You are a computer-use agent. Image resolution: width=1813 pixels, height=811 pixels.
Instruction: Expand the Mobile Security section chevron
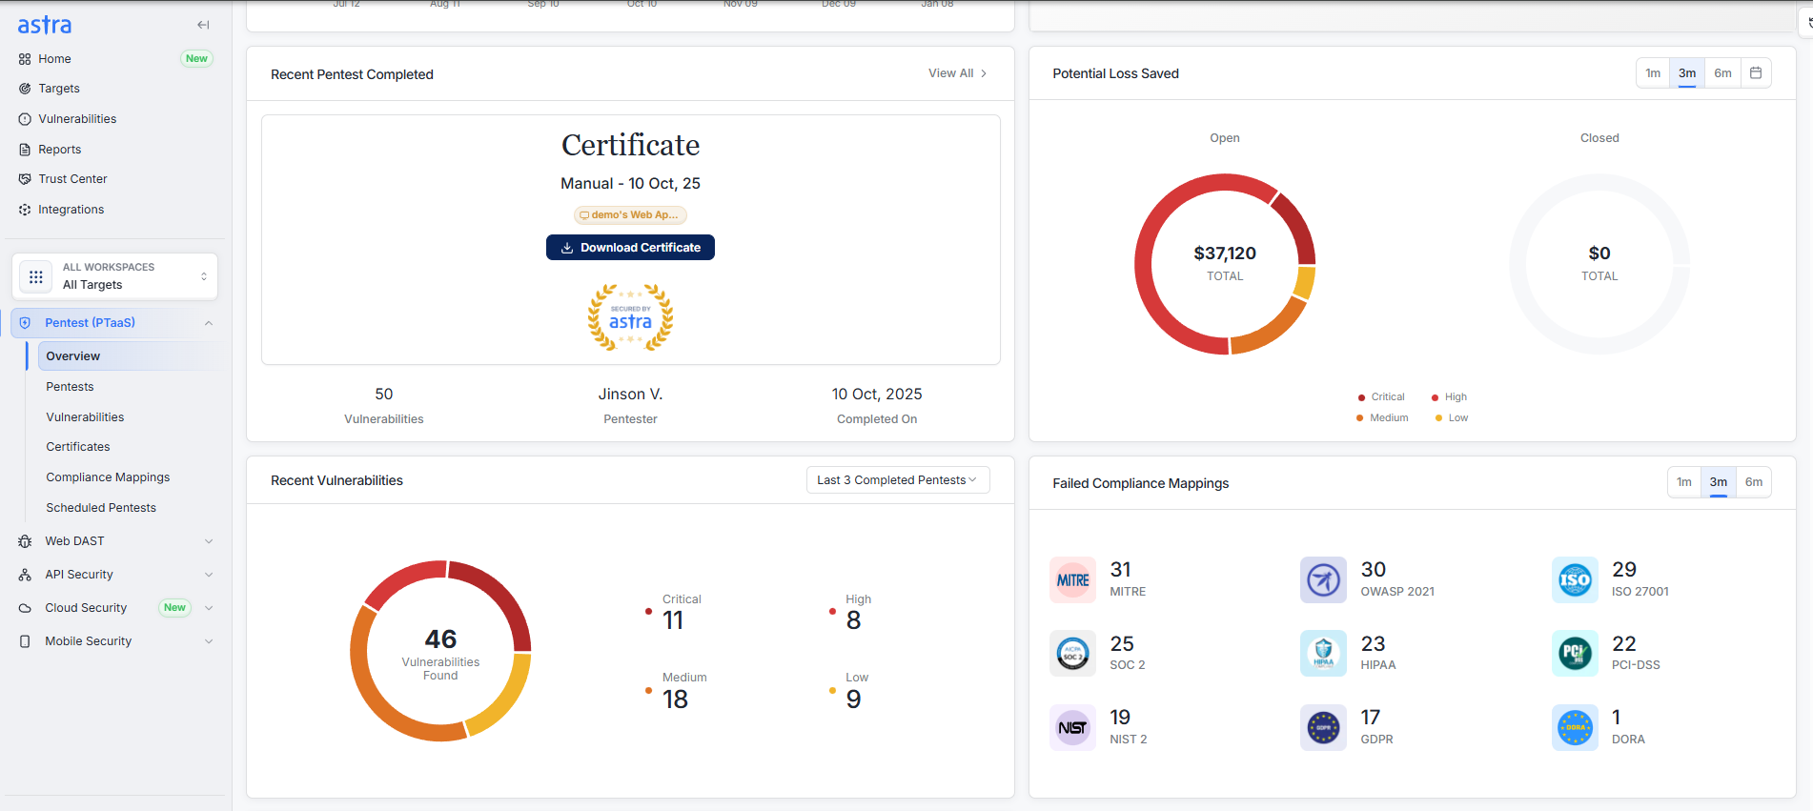click(x=209, y=641)
